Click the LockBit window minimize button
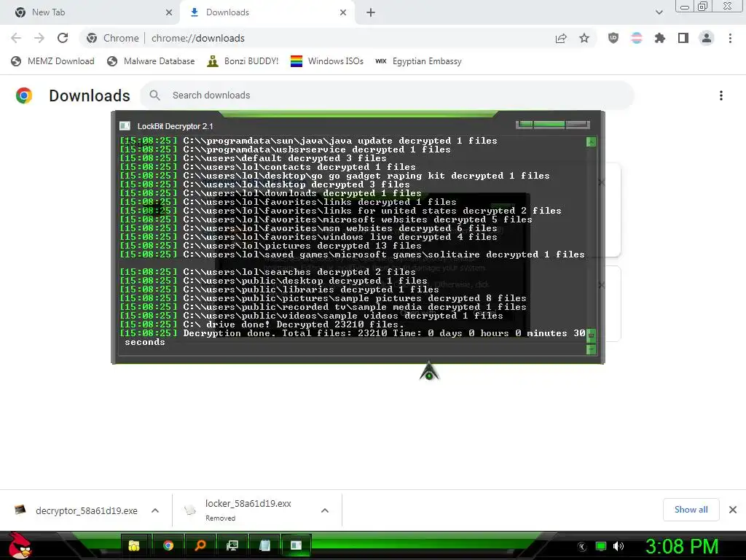This screenshot has width=746, height=560. coord(525,125)
